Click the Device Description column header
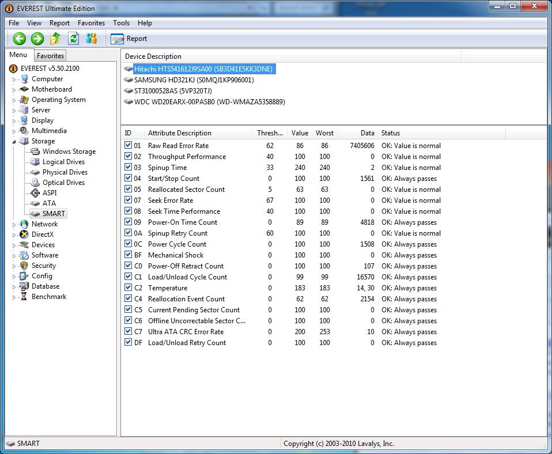Viewport: 552px width, 454px height. pyautogui.click(x=291, y=56)
